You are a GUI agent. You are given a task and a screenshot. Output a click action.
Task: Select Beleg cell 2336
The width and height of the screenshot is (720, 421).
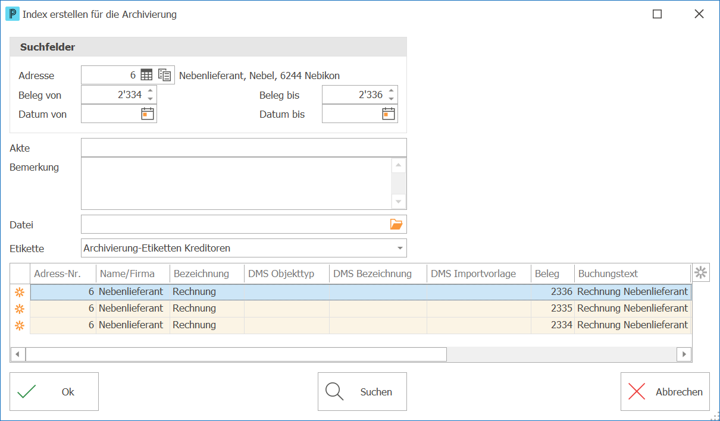553,292
